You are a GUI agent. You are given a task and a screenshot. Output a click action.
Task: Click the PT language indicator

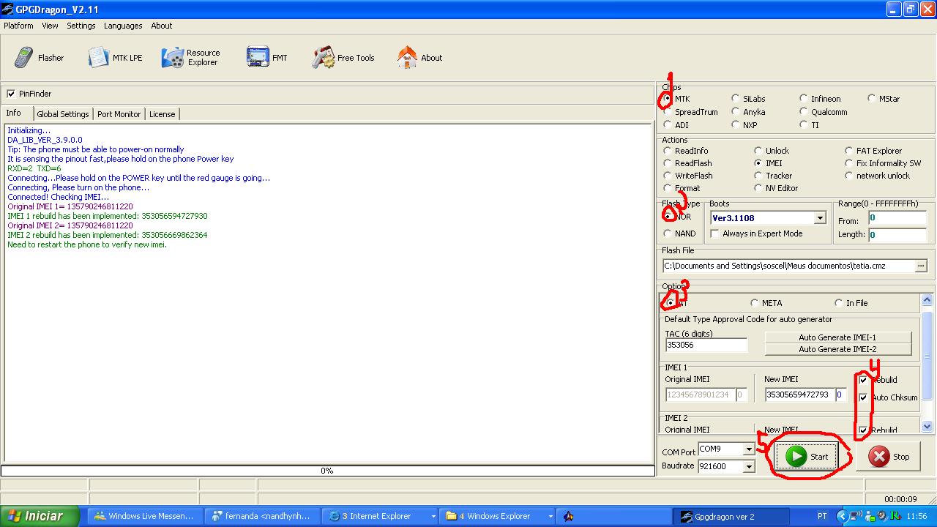[823, 516]
